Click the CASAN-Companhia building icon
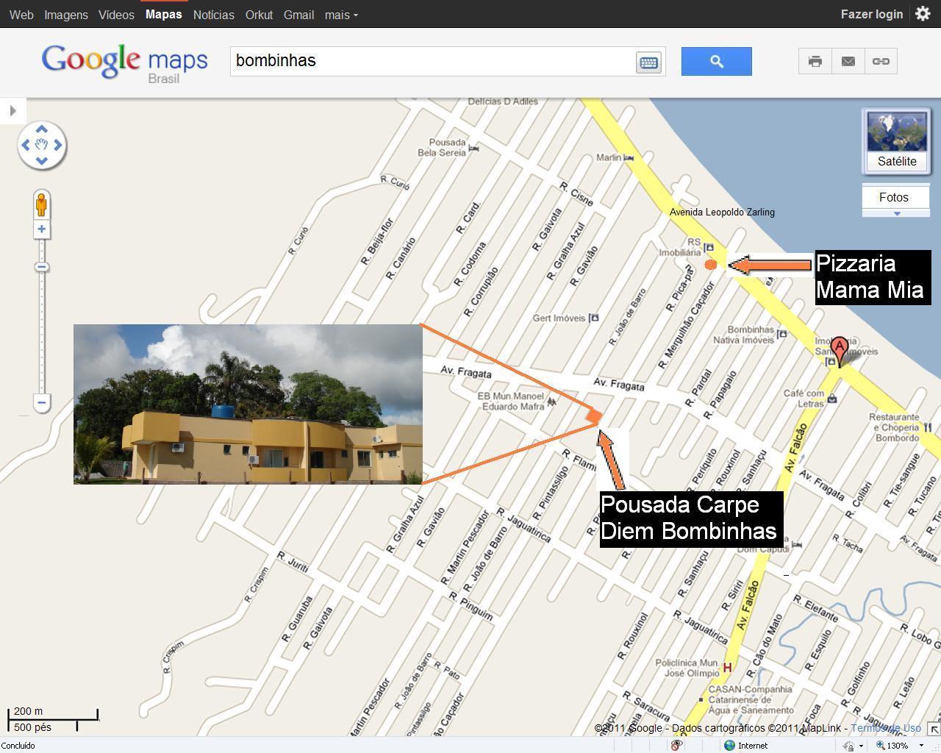This screenshot has width=941, height=753. pos(703,700)
